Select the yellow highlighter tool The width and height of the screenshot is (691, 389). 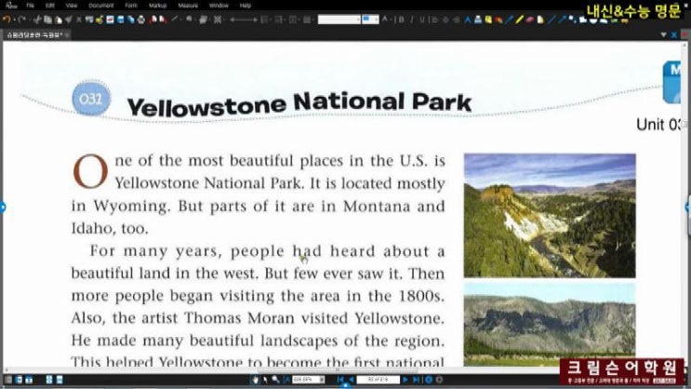[519, 20]
